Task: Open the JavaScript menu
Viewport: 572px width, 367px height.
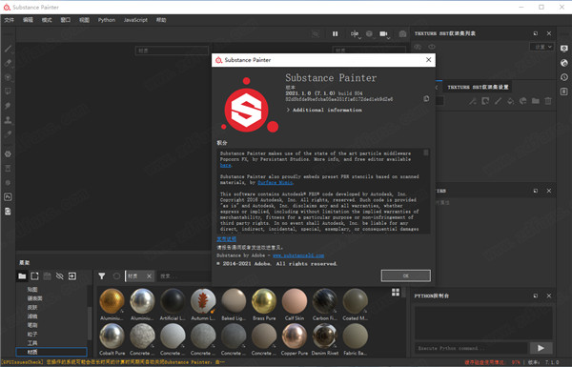Action: pyautogui.click(x=135, y=20)
